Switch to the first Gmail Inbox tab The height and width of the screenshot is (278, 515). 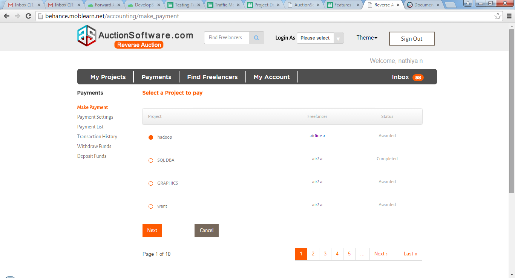pyautogui.click(x=23, y=5)
